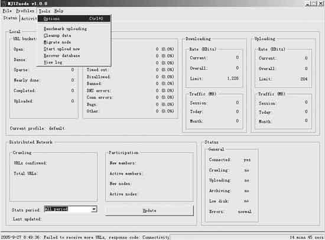Open the Help menu

pyautogui.click(x=58, y=11)
